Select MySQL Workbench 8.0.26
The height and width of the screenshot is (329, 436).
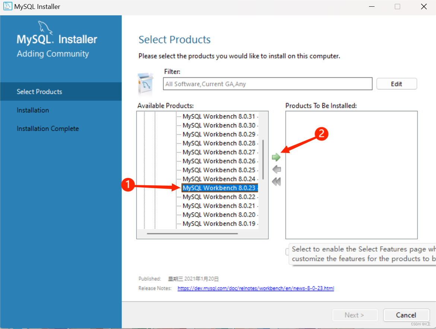click(x=219, y=161)
